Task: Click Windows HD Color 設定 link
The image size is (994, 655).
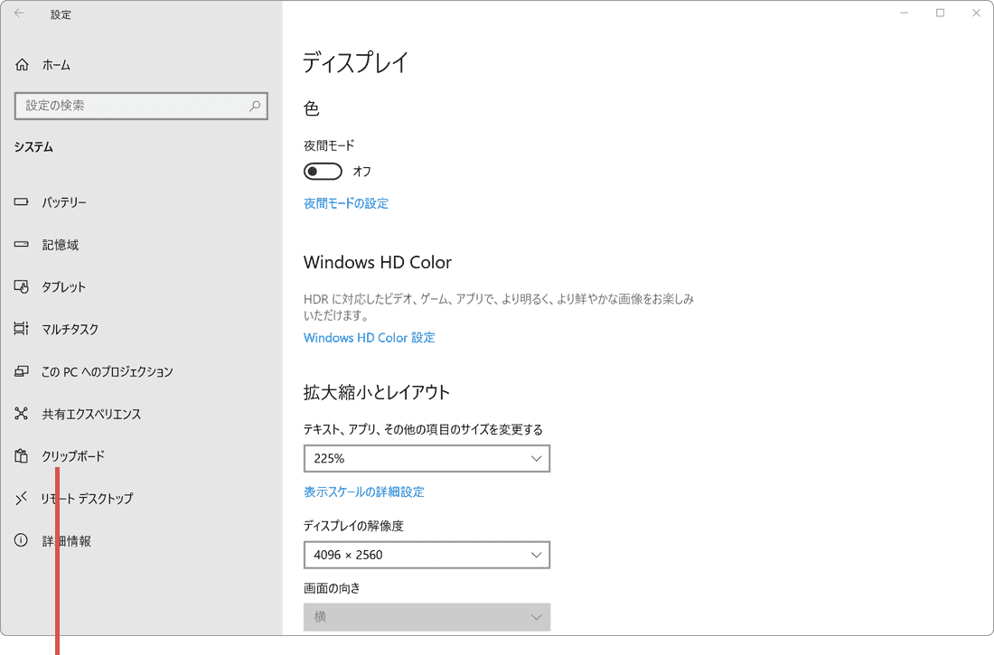Action: (369, 337)
